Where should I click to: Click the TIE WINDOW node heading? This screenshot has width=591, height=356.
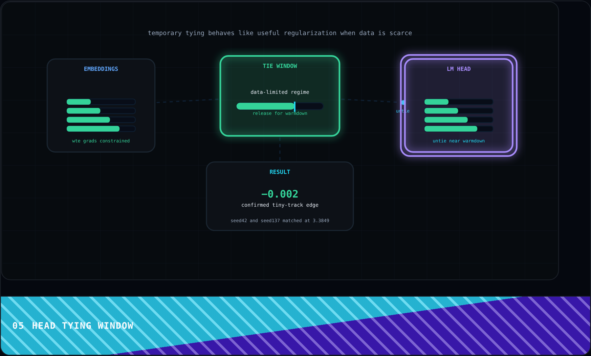[x=280, y=66]
